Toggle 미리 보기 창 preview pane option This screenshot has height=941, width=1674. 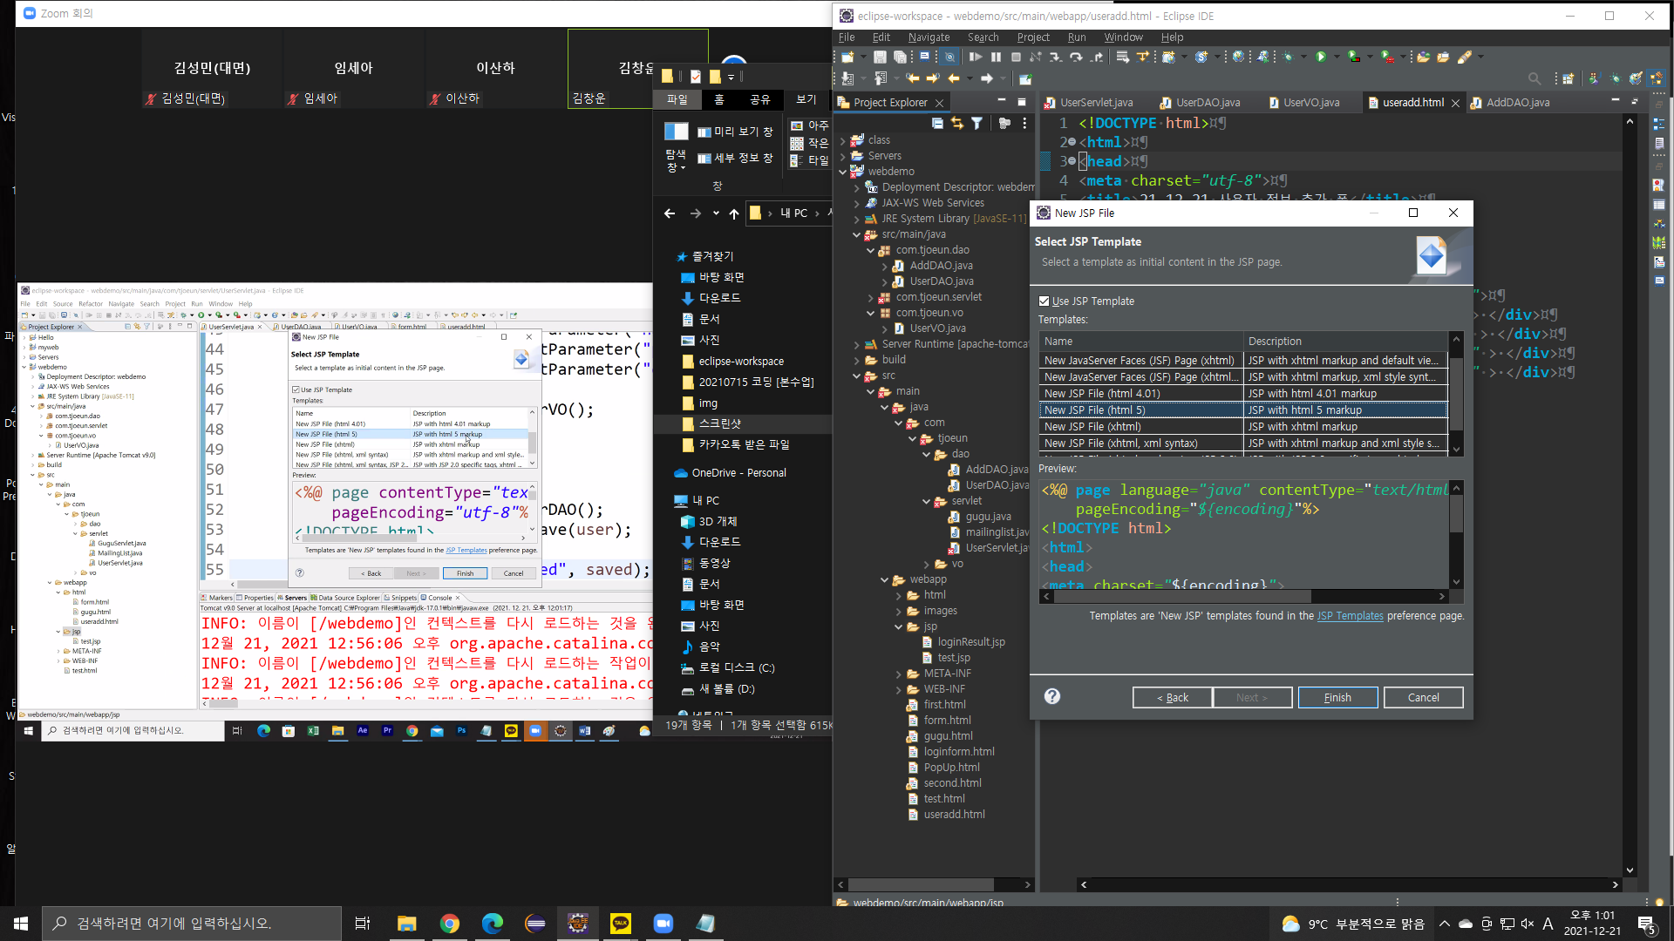735,132
